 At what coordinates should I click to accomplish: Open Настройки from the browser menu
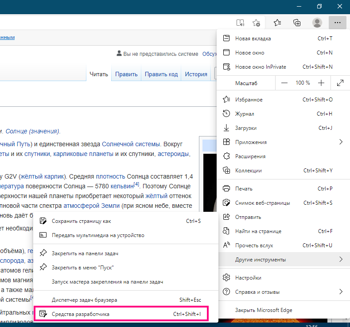pyautogui.click(x=248, y=278)
